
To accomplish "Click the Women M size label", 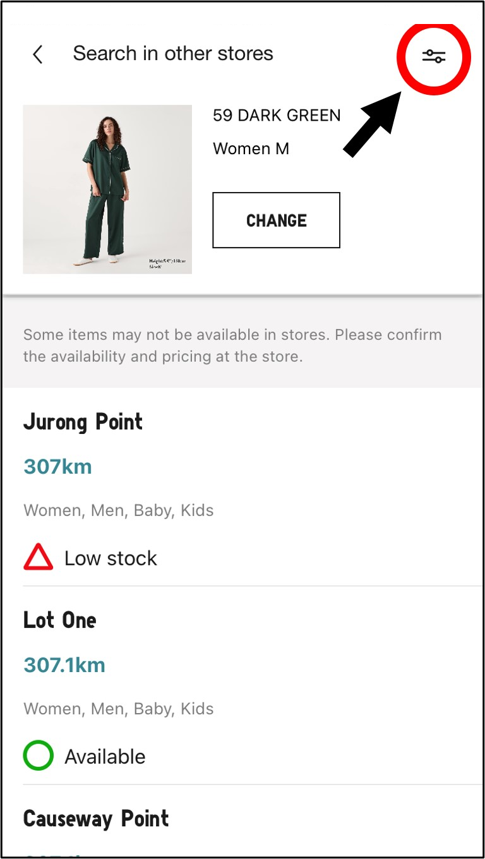I will click(251, 149).
